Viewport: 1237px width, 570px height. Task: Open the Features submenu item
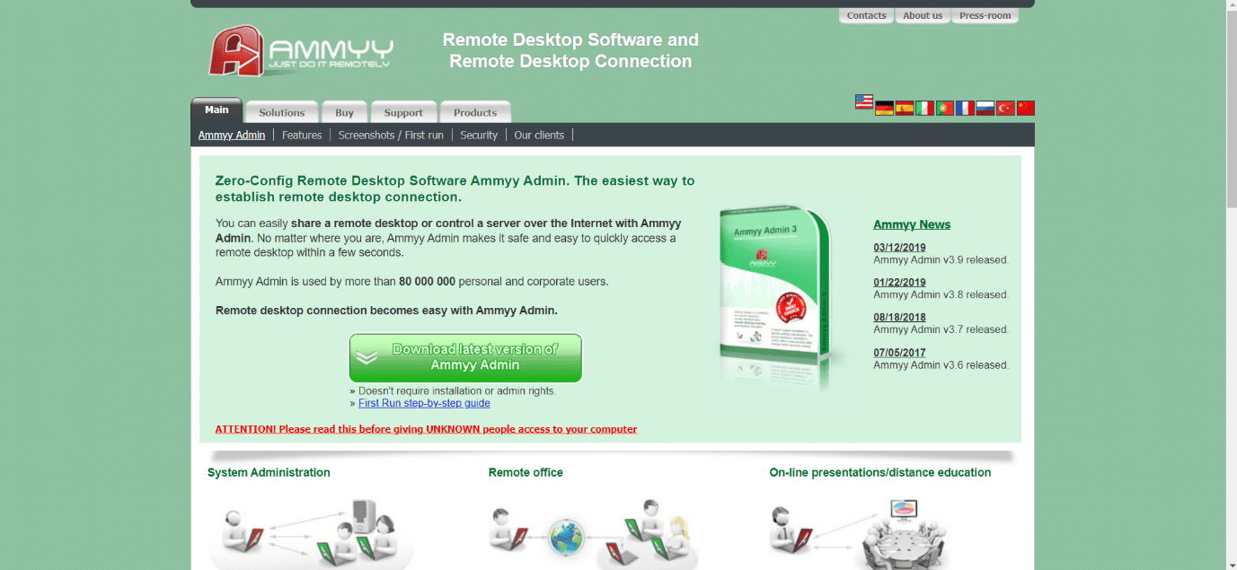302,136
